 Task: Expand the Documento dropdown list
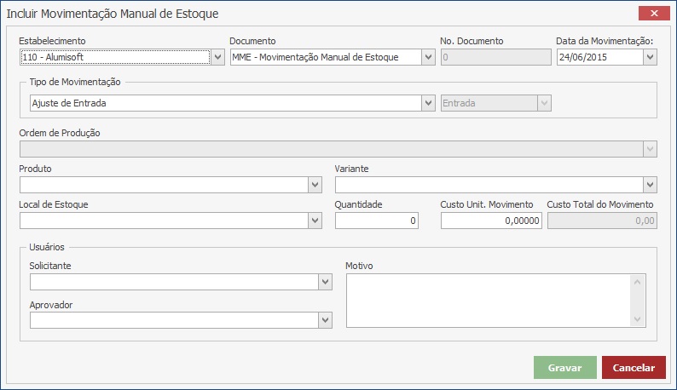428,57
